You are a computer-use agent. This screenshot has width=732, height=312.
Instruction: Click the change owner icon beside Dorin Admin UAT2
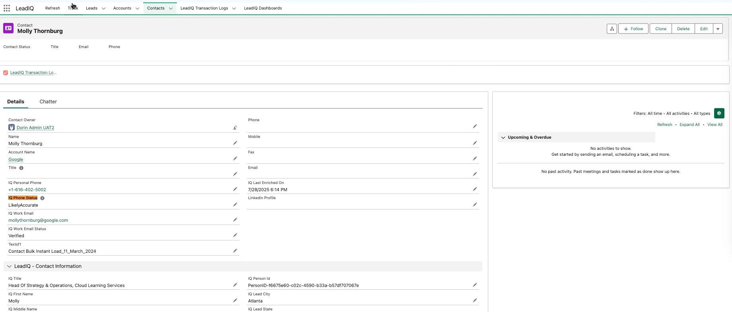[235, 128]
